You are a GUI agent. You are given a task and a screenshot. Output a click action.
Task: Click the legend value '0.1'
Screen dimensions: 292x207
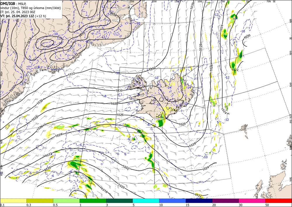2,205
